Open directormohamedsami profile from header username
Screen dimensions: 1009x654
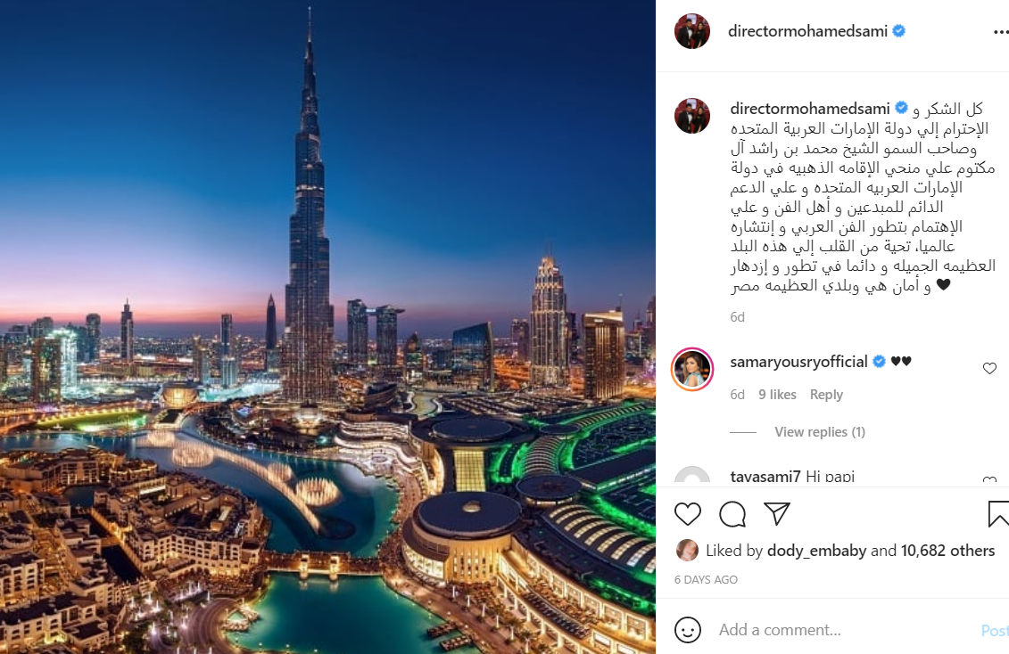point(807,31)
